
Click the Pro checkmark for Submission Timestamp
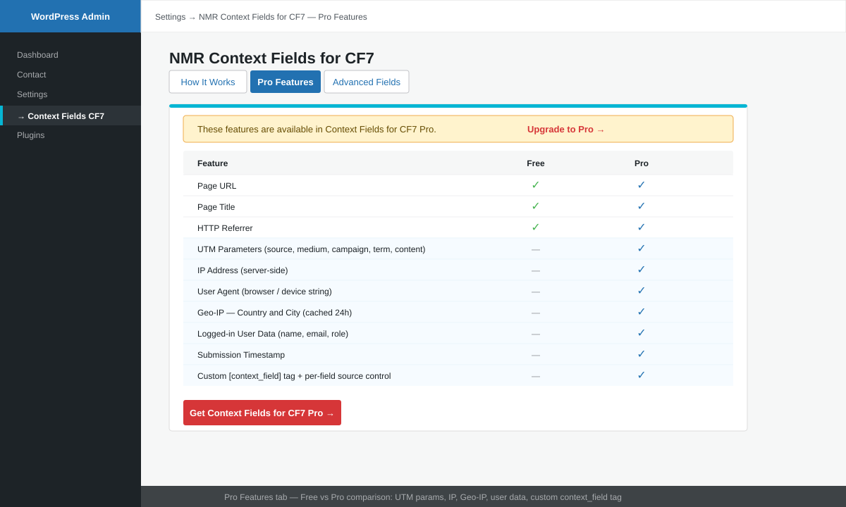point(642,354)
